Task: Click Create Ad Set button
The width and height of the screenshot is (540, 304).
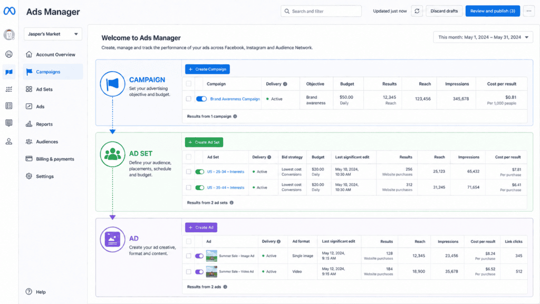Action: (204, 142)
